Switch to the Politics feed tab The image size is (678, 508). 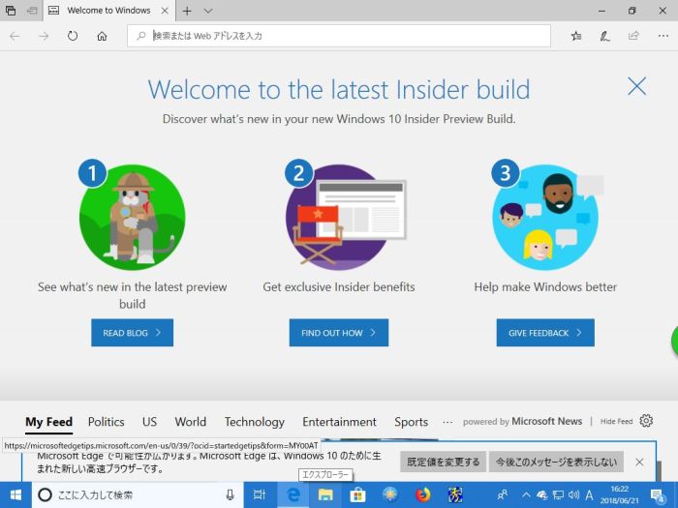point(107,422)
